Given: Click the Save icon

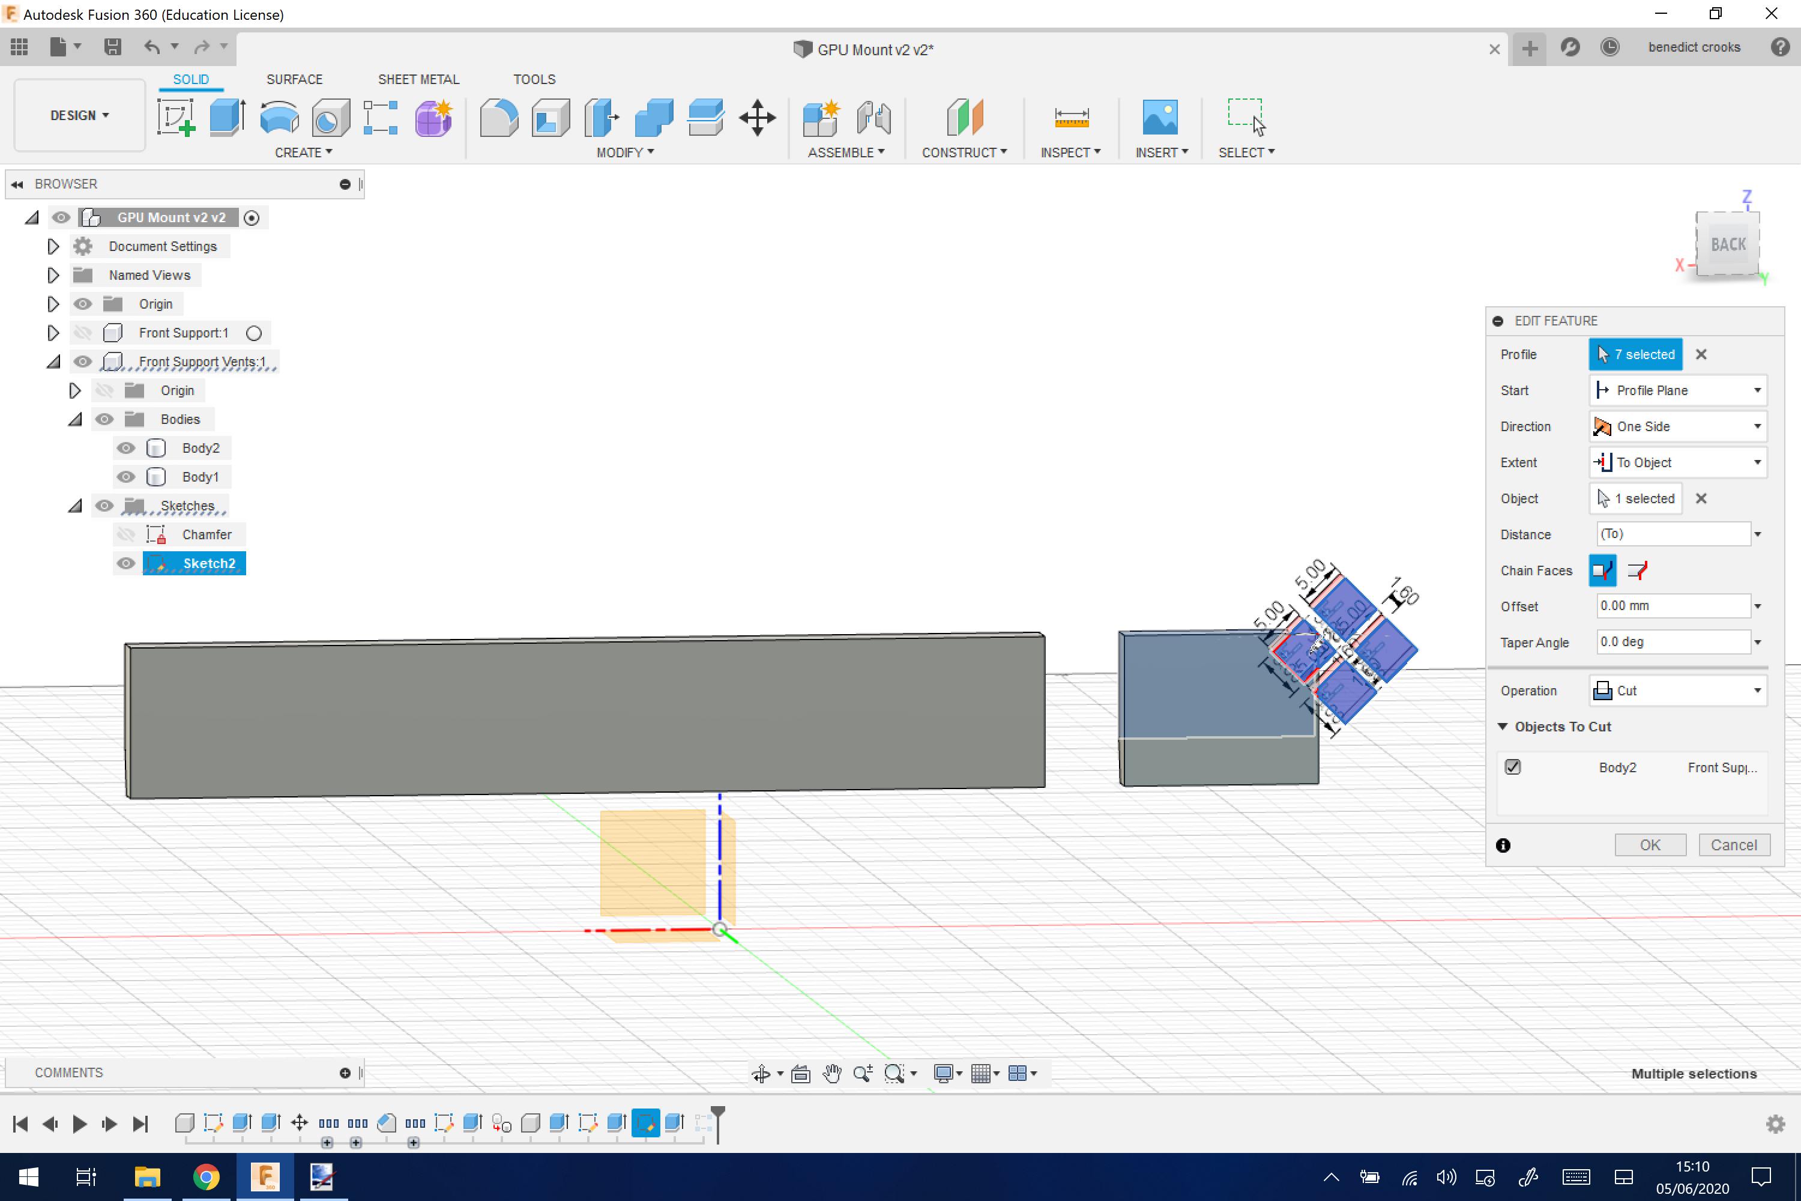Looking at the screenshot, I should [113, 47].
